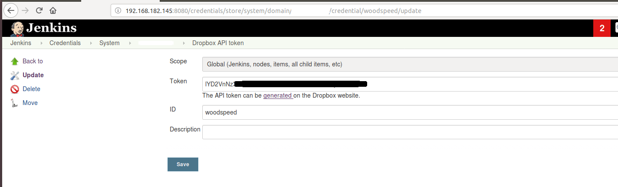
Task: Reload the page with the refresh icon
Action: 39,10
